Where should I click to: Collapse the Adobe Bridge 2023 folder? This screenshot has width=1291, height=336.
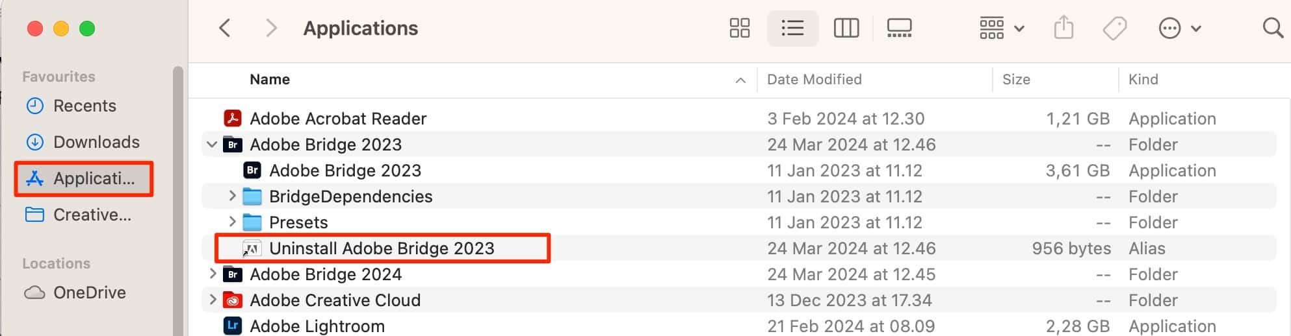click(x=212, y=145)
